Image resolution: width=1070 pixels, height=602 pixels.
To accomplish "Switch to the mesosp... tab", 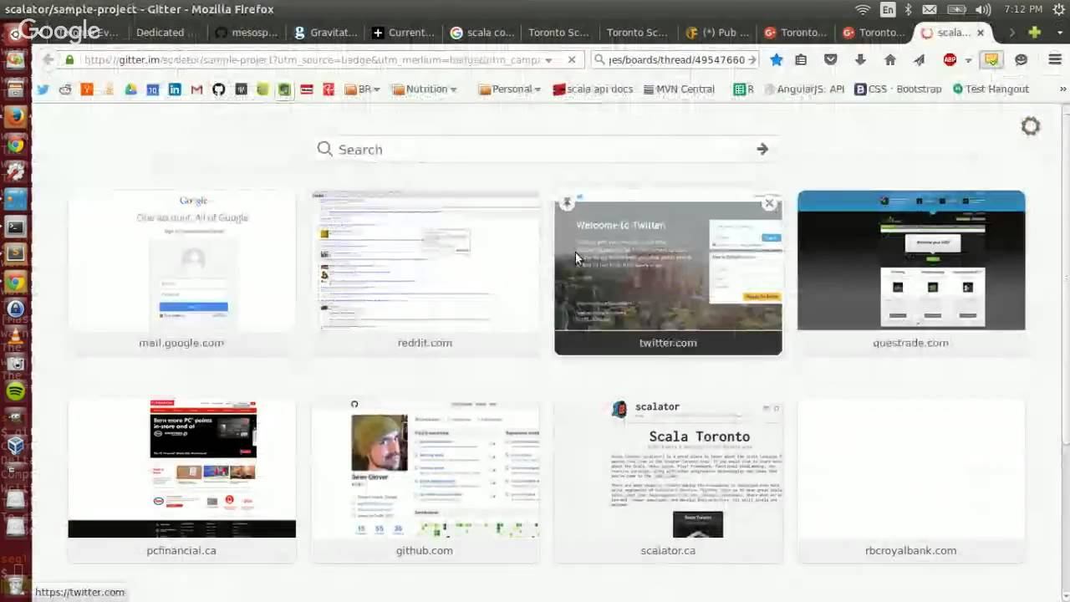I will (x=247, y=33).
